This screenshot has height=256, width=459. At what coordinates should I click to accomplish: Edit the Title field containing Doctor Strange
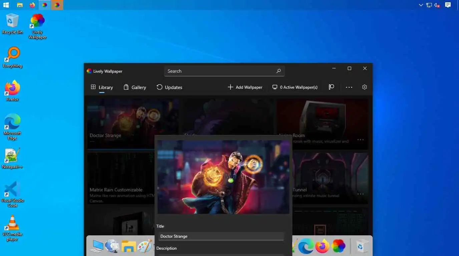(x=221, y=236)
